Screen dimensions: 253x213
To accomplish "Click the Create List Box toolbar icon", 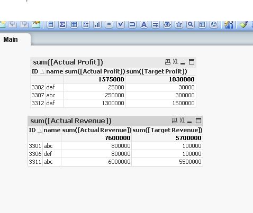I will pos(51,24).
